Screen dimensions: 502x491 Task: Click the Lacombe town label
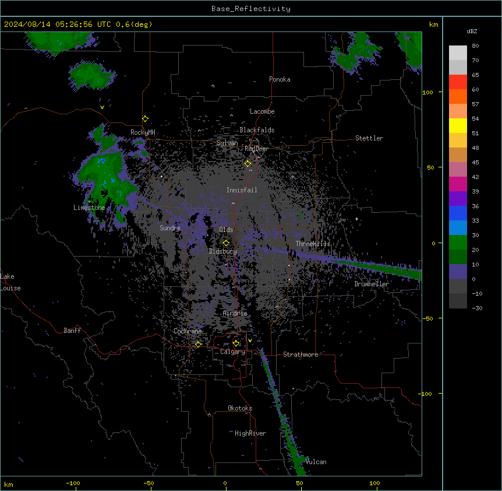click(x=262, y=111)
